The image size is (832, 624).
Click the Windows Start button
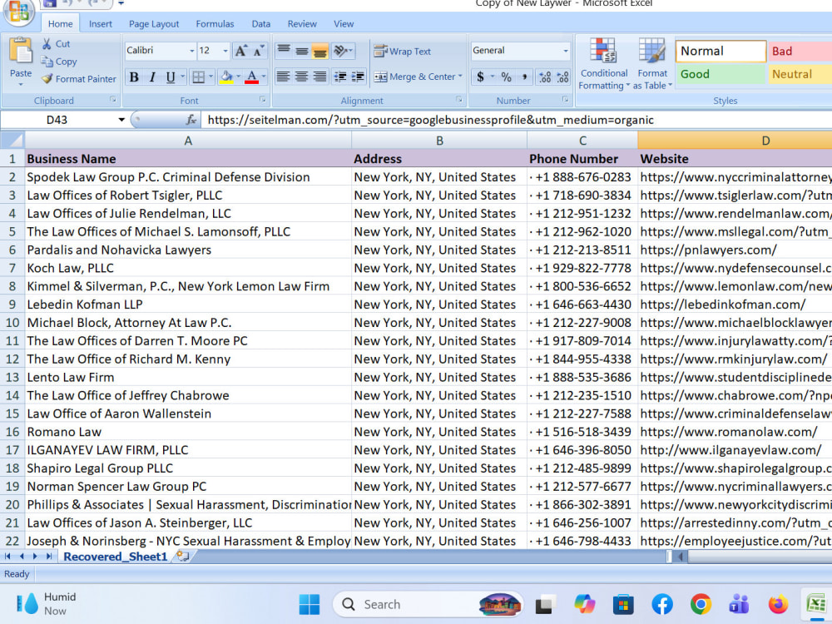[310, 604]
